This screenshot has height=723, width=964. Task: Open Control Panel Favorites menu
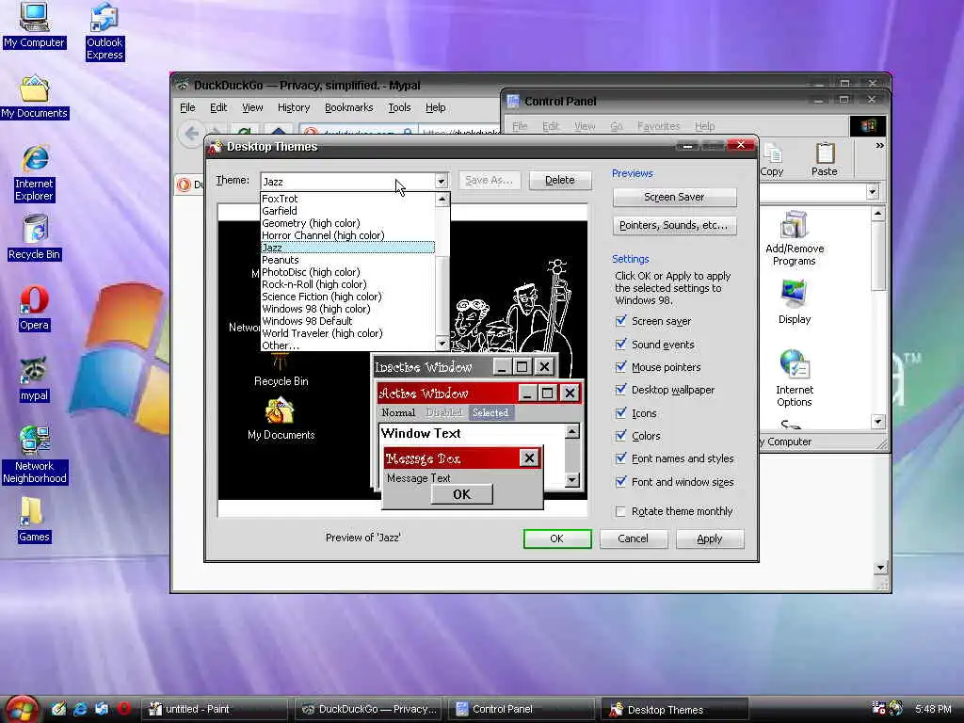658,126
